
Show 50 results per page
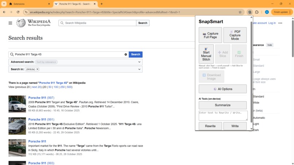click(x=50, y=87)
